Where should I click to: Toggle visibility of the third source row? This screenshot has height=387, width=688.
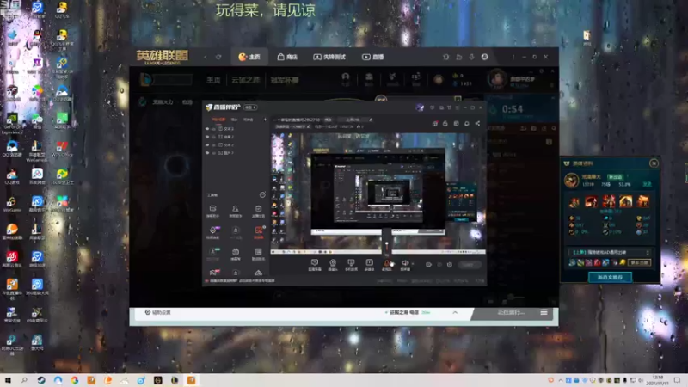click(x=207, y=144)
